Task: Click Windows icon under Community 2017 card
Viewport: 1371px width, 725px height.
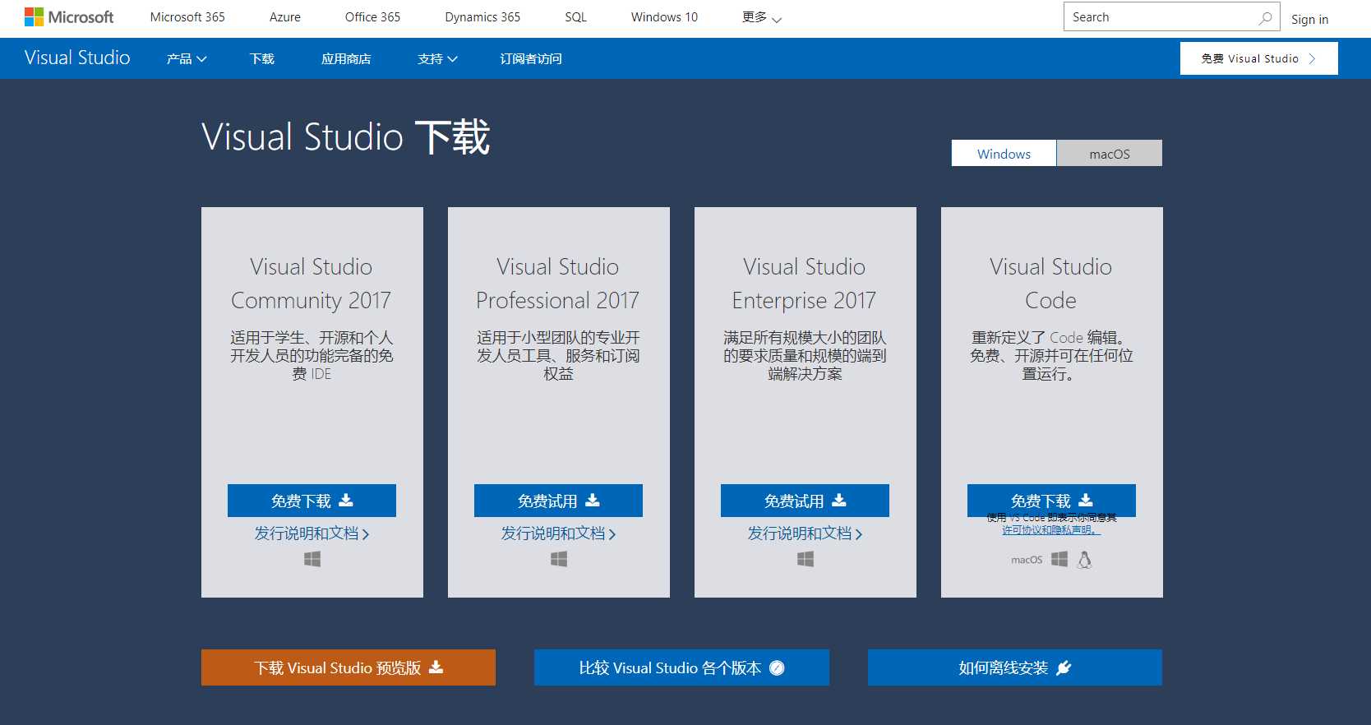Action: [312, 559]
